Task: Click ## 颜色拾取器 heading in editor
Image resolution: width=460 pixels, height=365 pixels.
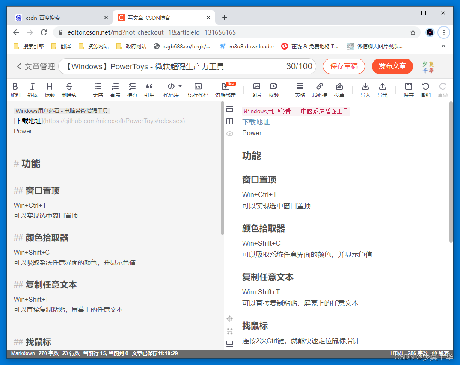Action: pyautogui.click(x=41, y=238)
